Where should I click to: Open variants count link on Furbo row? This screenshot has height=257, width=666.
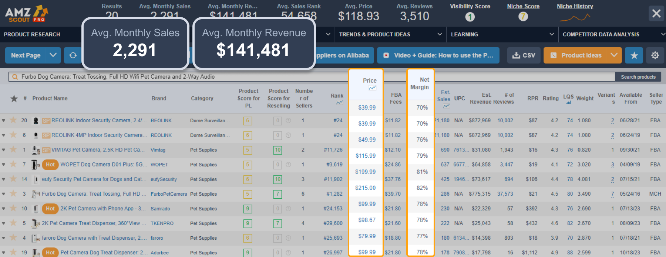tap(612, 194)
